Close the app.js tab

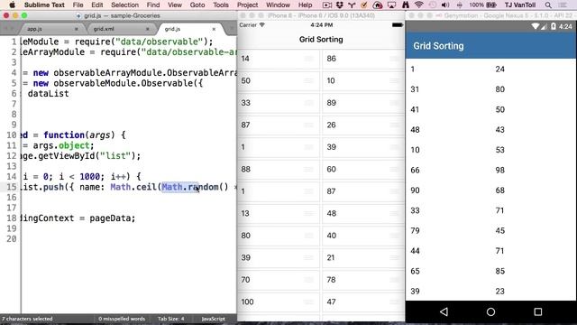click(x=76, y=29)
